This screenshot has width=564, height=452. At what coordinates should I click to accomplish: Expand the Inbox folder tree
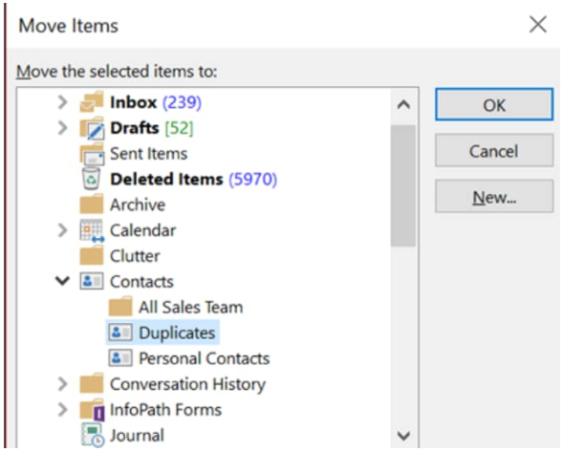click(63, 102)
